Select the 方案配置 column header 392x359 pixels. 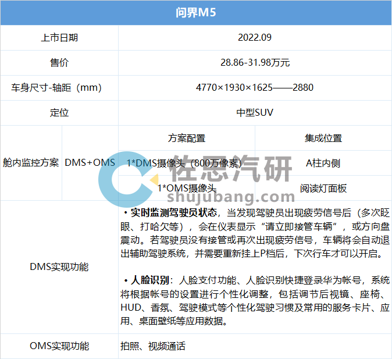click(187, 138)
